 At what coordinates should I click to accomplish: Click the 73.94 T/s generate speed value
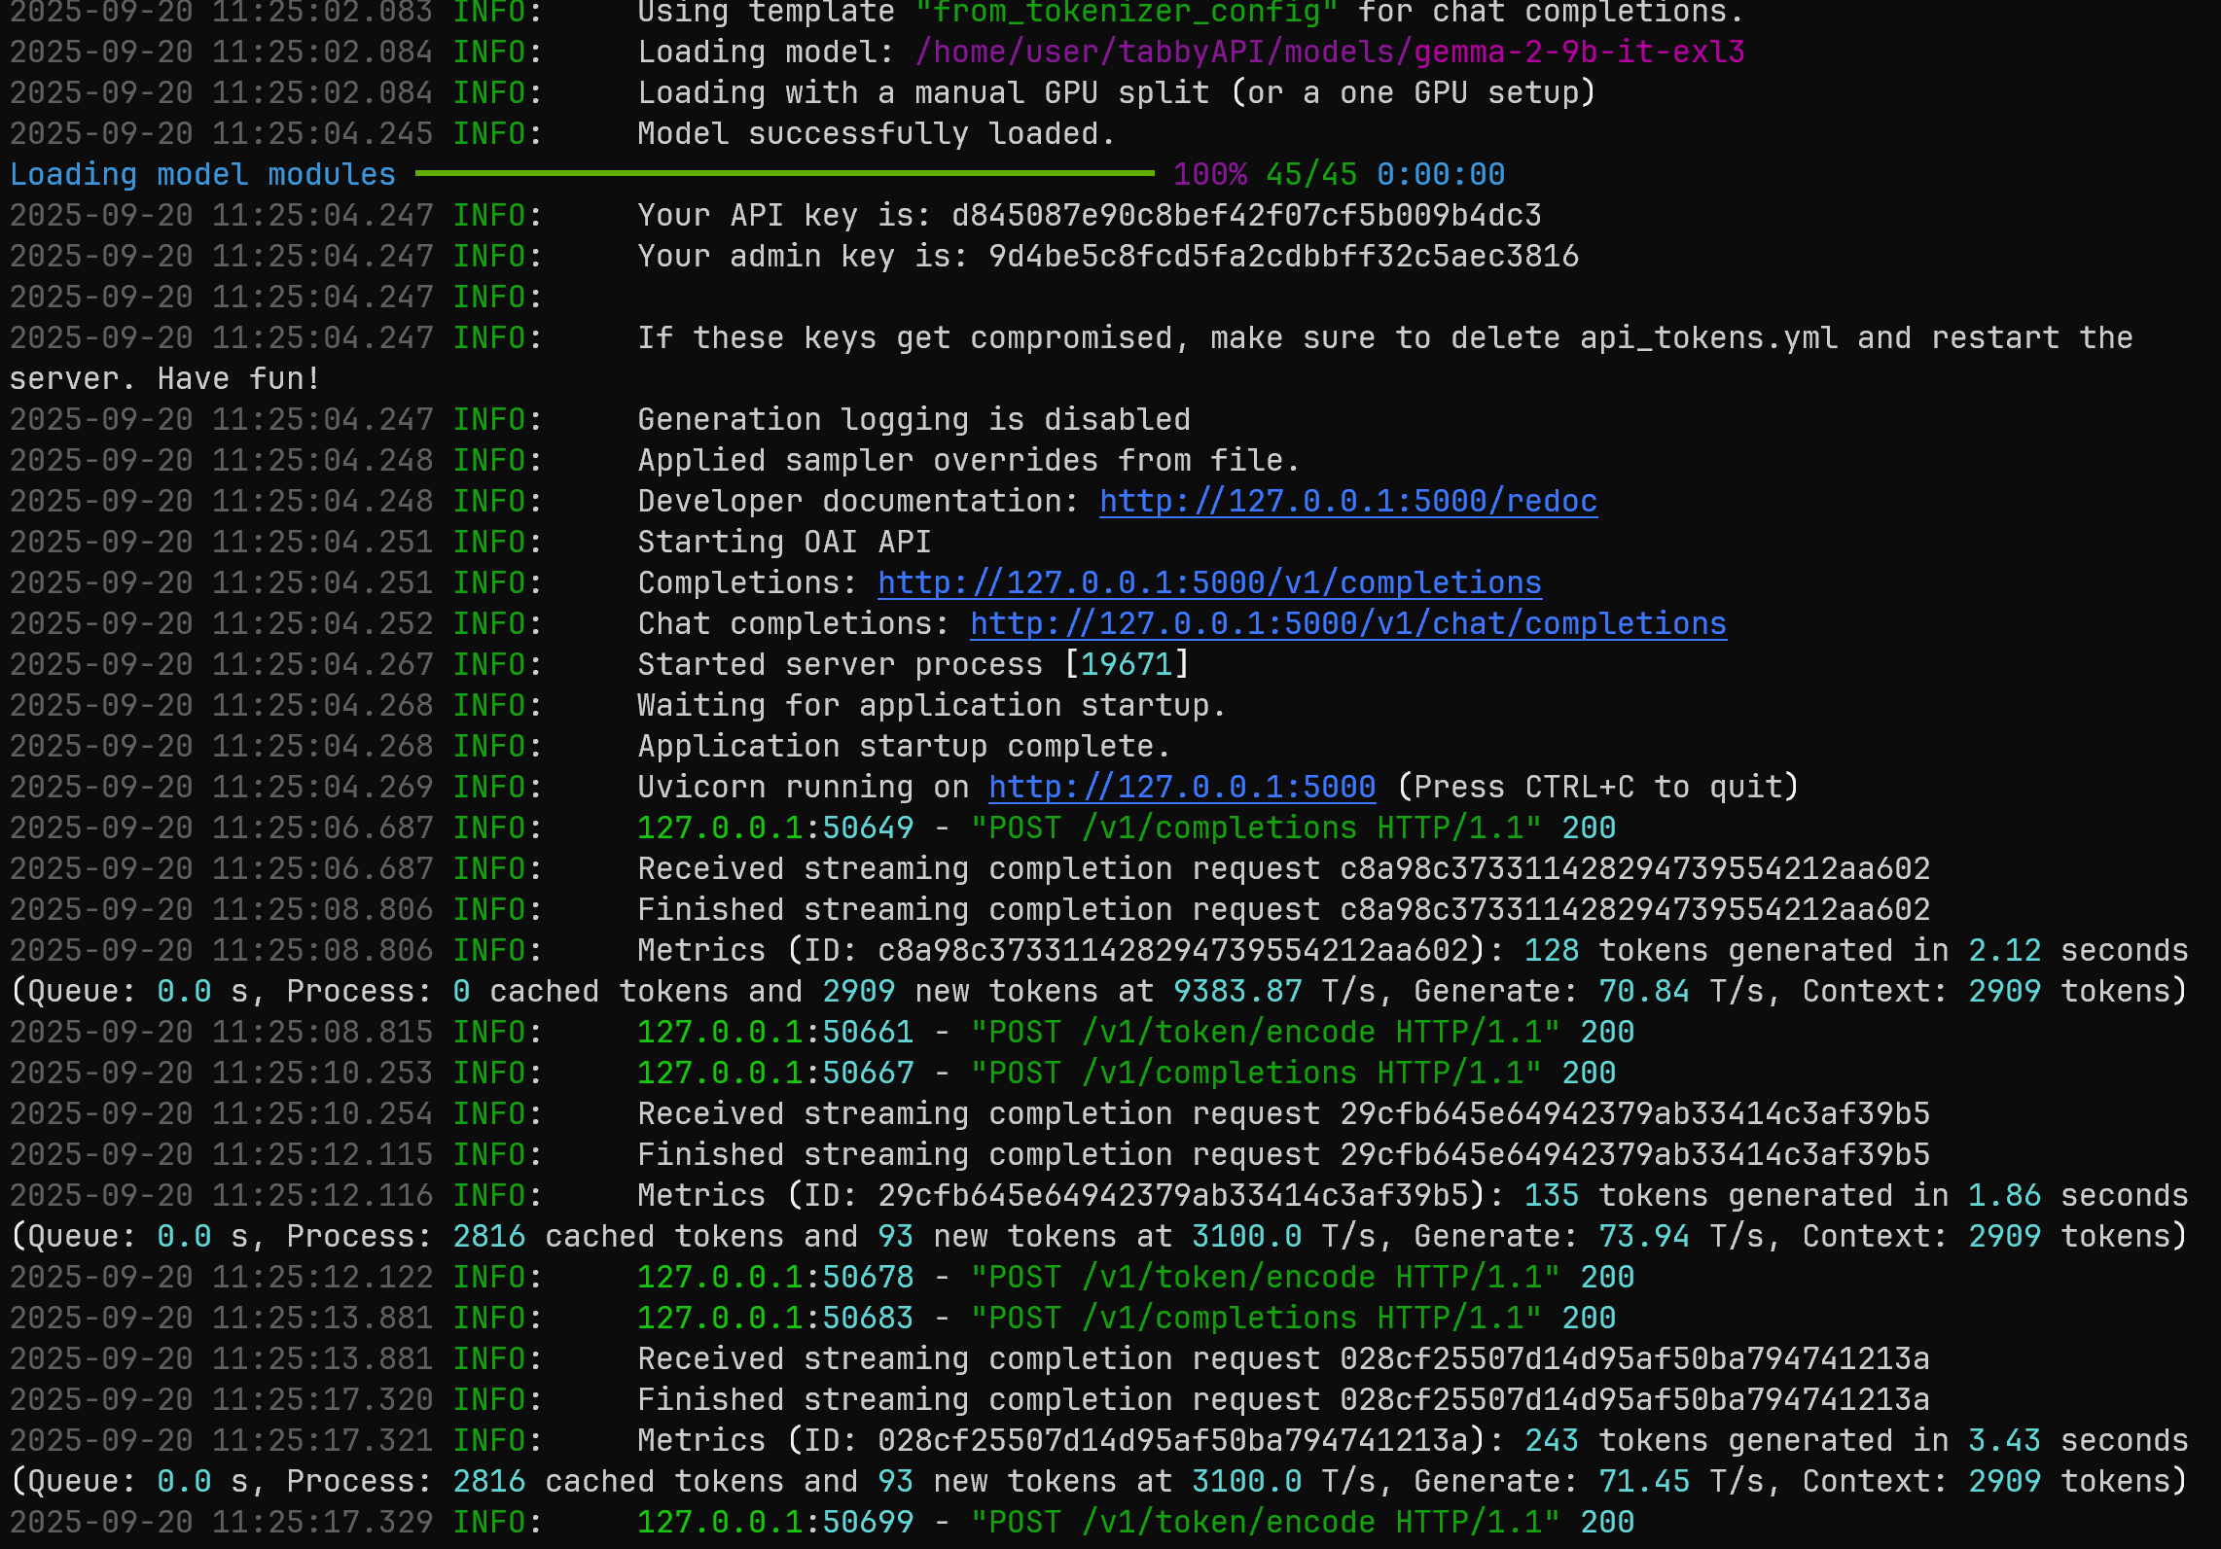(x=1643, y=1236)
